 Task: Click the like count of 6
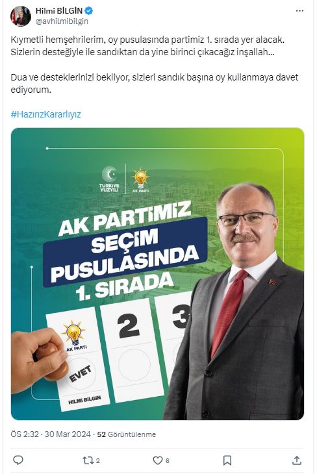pos(168,461)
